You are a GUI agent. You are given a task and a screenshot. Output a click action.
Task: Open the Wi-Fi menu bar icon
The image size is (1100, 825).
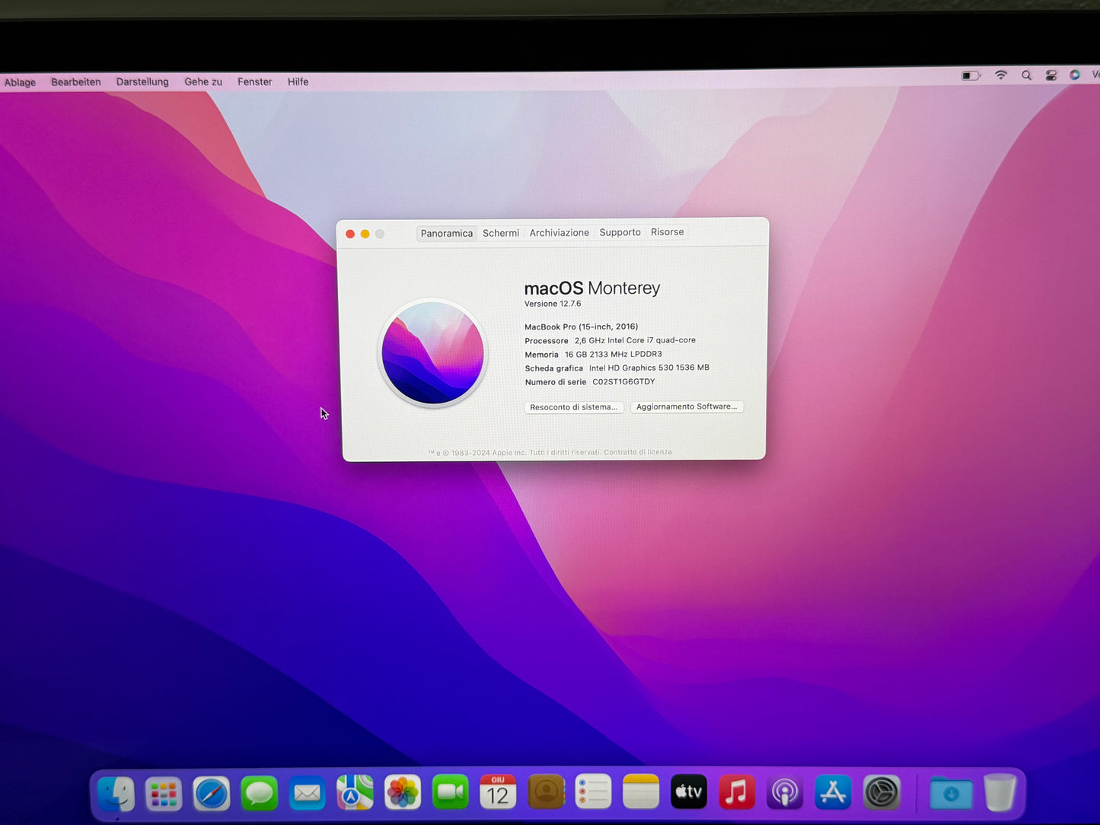[x=1001, y=75]
